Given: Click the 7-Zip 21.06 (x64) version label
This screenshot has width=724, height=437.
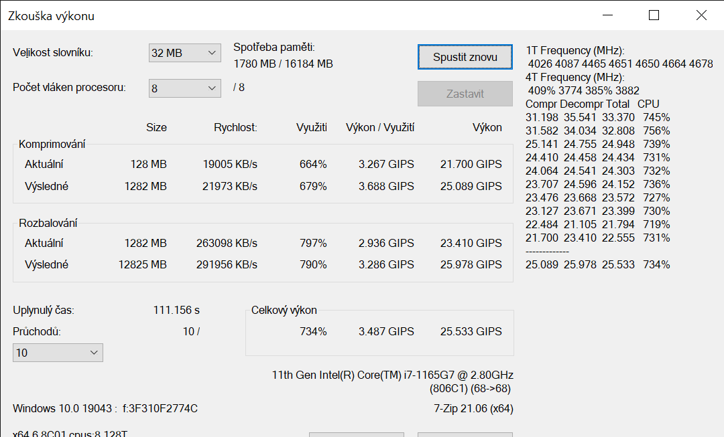Looking at the screenshot, I should [473, 408].
